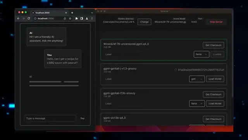
Task: Get Checksum for WizardLM-7B-uncensored model
Action: point(214,45)
